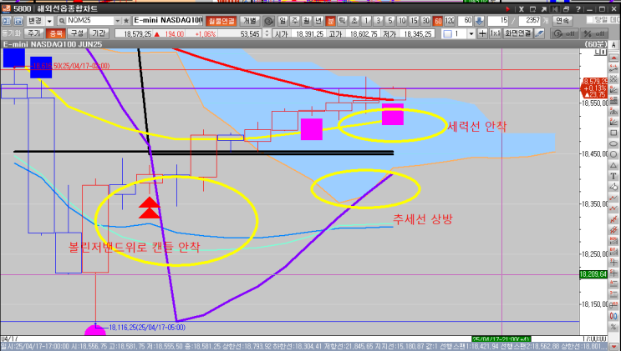621x351 pixels.
Task: Click the blue down arrow apply icon
Action: 479,21
